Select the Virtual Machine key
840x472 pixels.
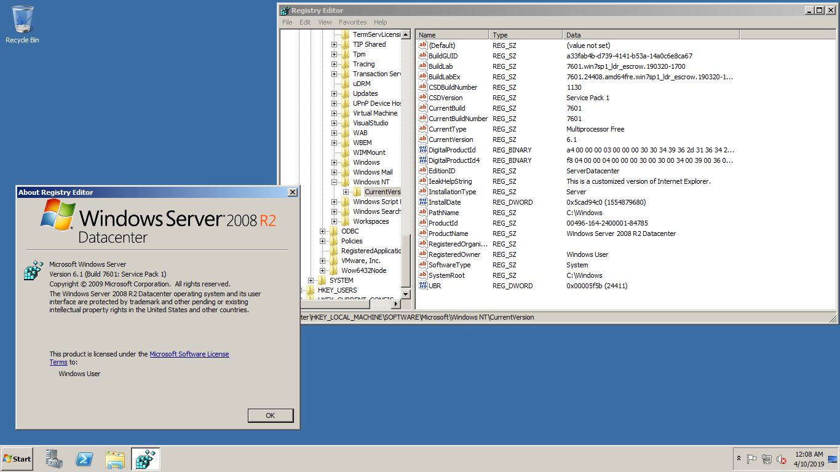coord(375,113)
